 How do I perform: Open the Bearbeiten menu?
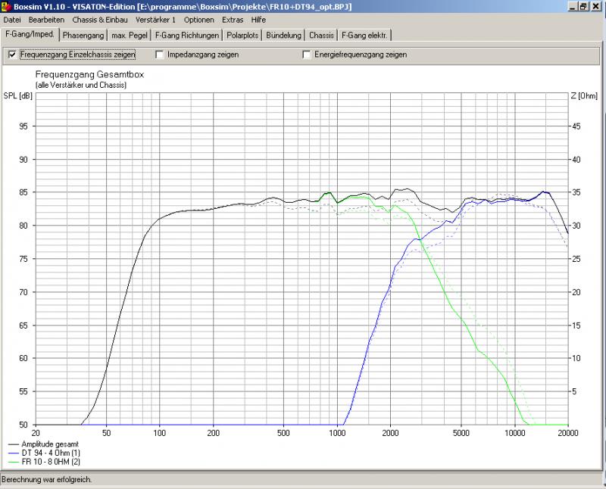click(x=46, y=20)
